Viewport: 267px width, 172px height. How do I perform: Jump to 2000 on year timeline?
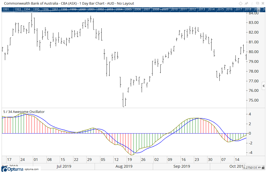(x=82, y=9)
